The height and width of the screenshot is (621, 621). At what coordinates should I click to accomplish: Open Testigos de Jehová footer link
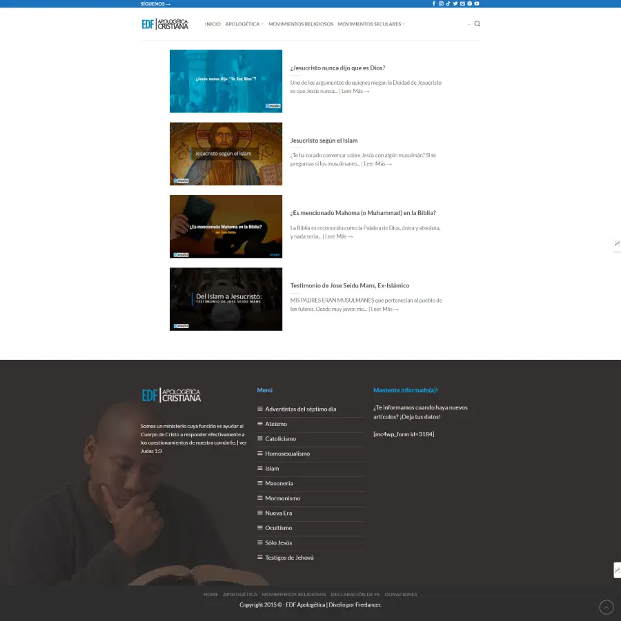tap(289, 558)
